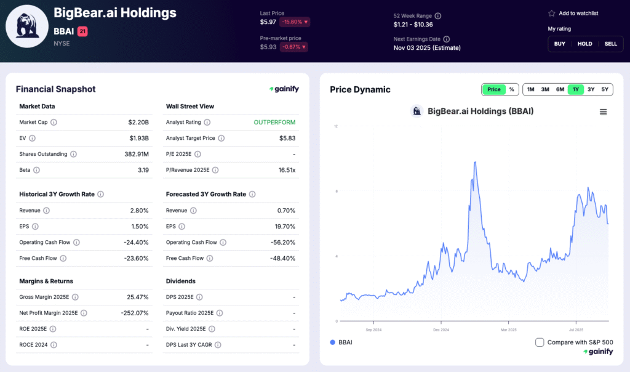Screen dimensions: 630x372
Task: Click the info icon next to DPS Last 3Y CAGR
Action: pos(218,345)
